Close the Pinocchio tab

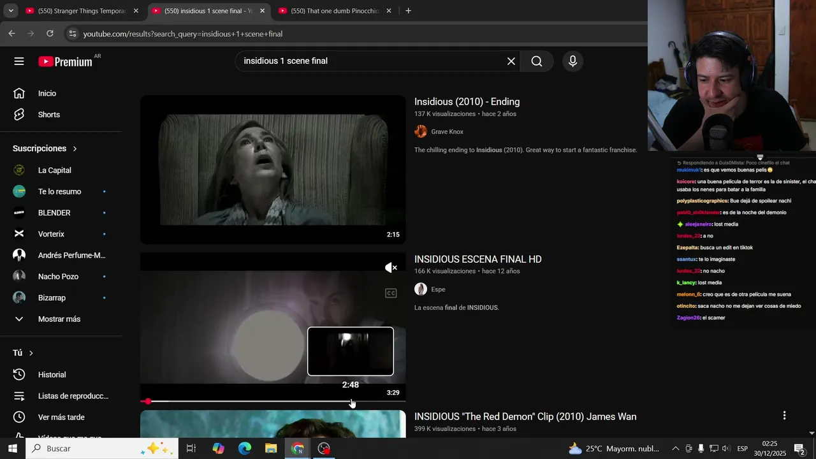pos(389,11)
